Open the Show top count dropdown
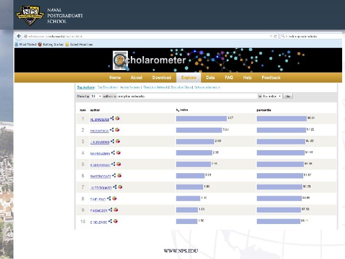 [96, 96]
